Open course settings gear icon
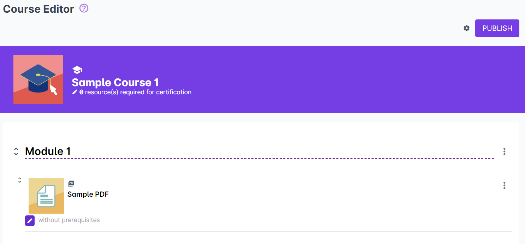Screen dimensions: 525x244 click(x=466, y=28)
